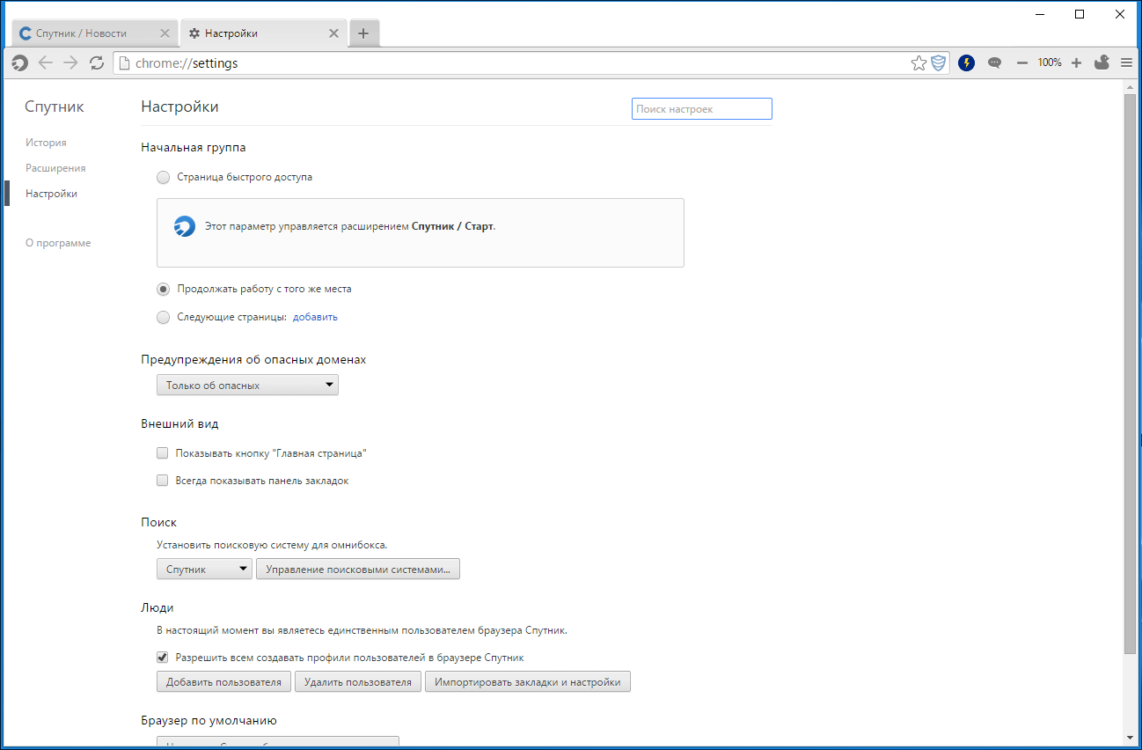Open Расширения in the sidebar
The width and height of the screenshot is (1142, 750).
pyautogui.click(x=55, y=168)
